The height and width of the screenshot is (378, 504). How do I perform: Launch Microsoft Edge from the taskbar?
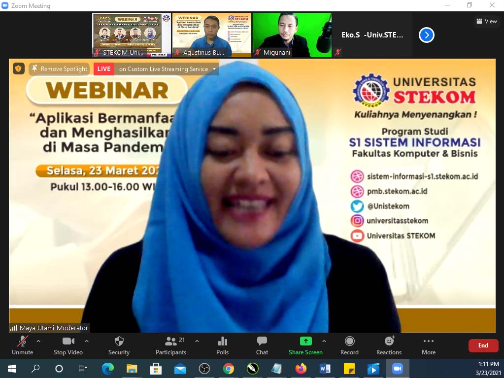click(x=108, y=368)
